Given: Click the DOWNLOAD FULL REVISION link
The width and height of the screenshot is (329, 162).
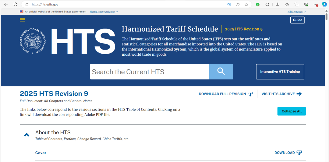Looking at the screenshot, I should [222, 94].
